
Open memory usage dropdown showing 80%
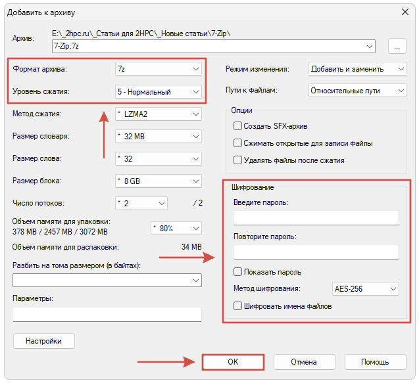pyautogui.click(x=176, y=228)
